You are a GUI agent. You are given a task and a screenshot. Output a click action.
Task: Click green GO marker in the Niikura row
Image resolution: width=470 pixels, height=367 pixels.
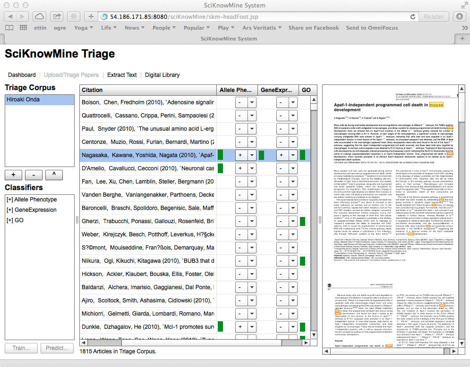(x=302, y=261)
